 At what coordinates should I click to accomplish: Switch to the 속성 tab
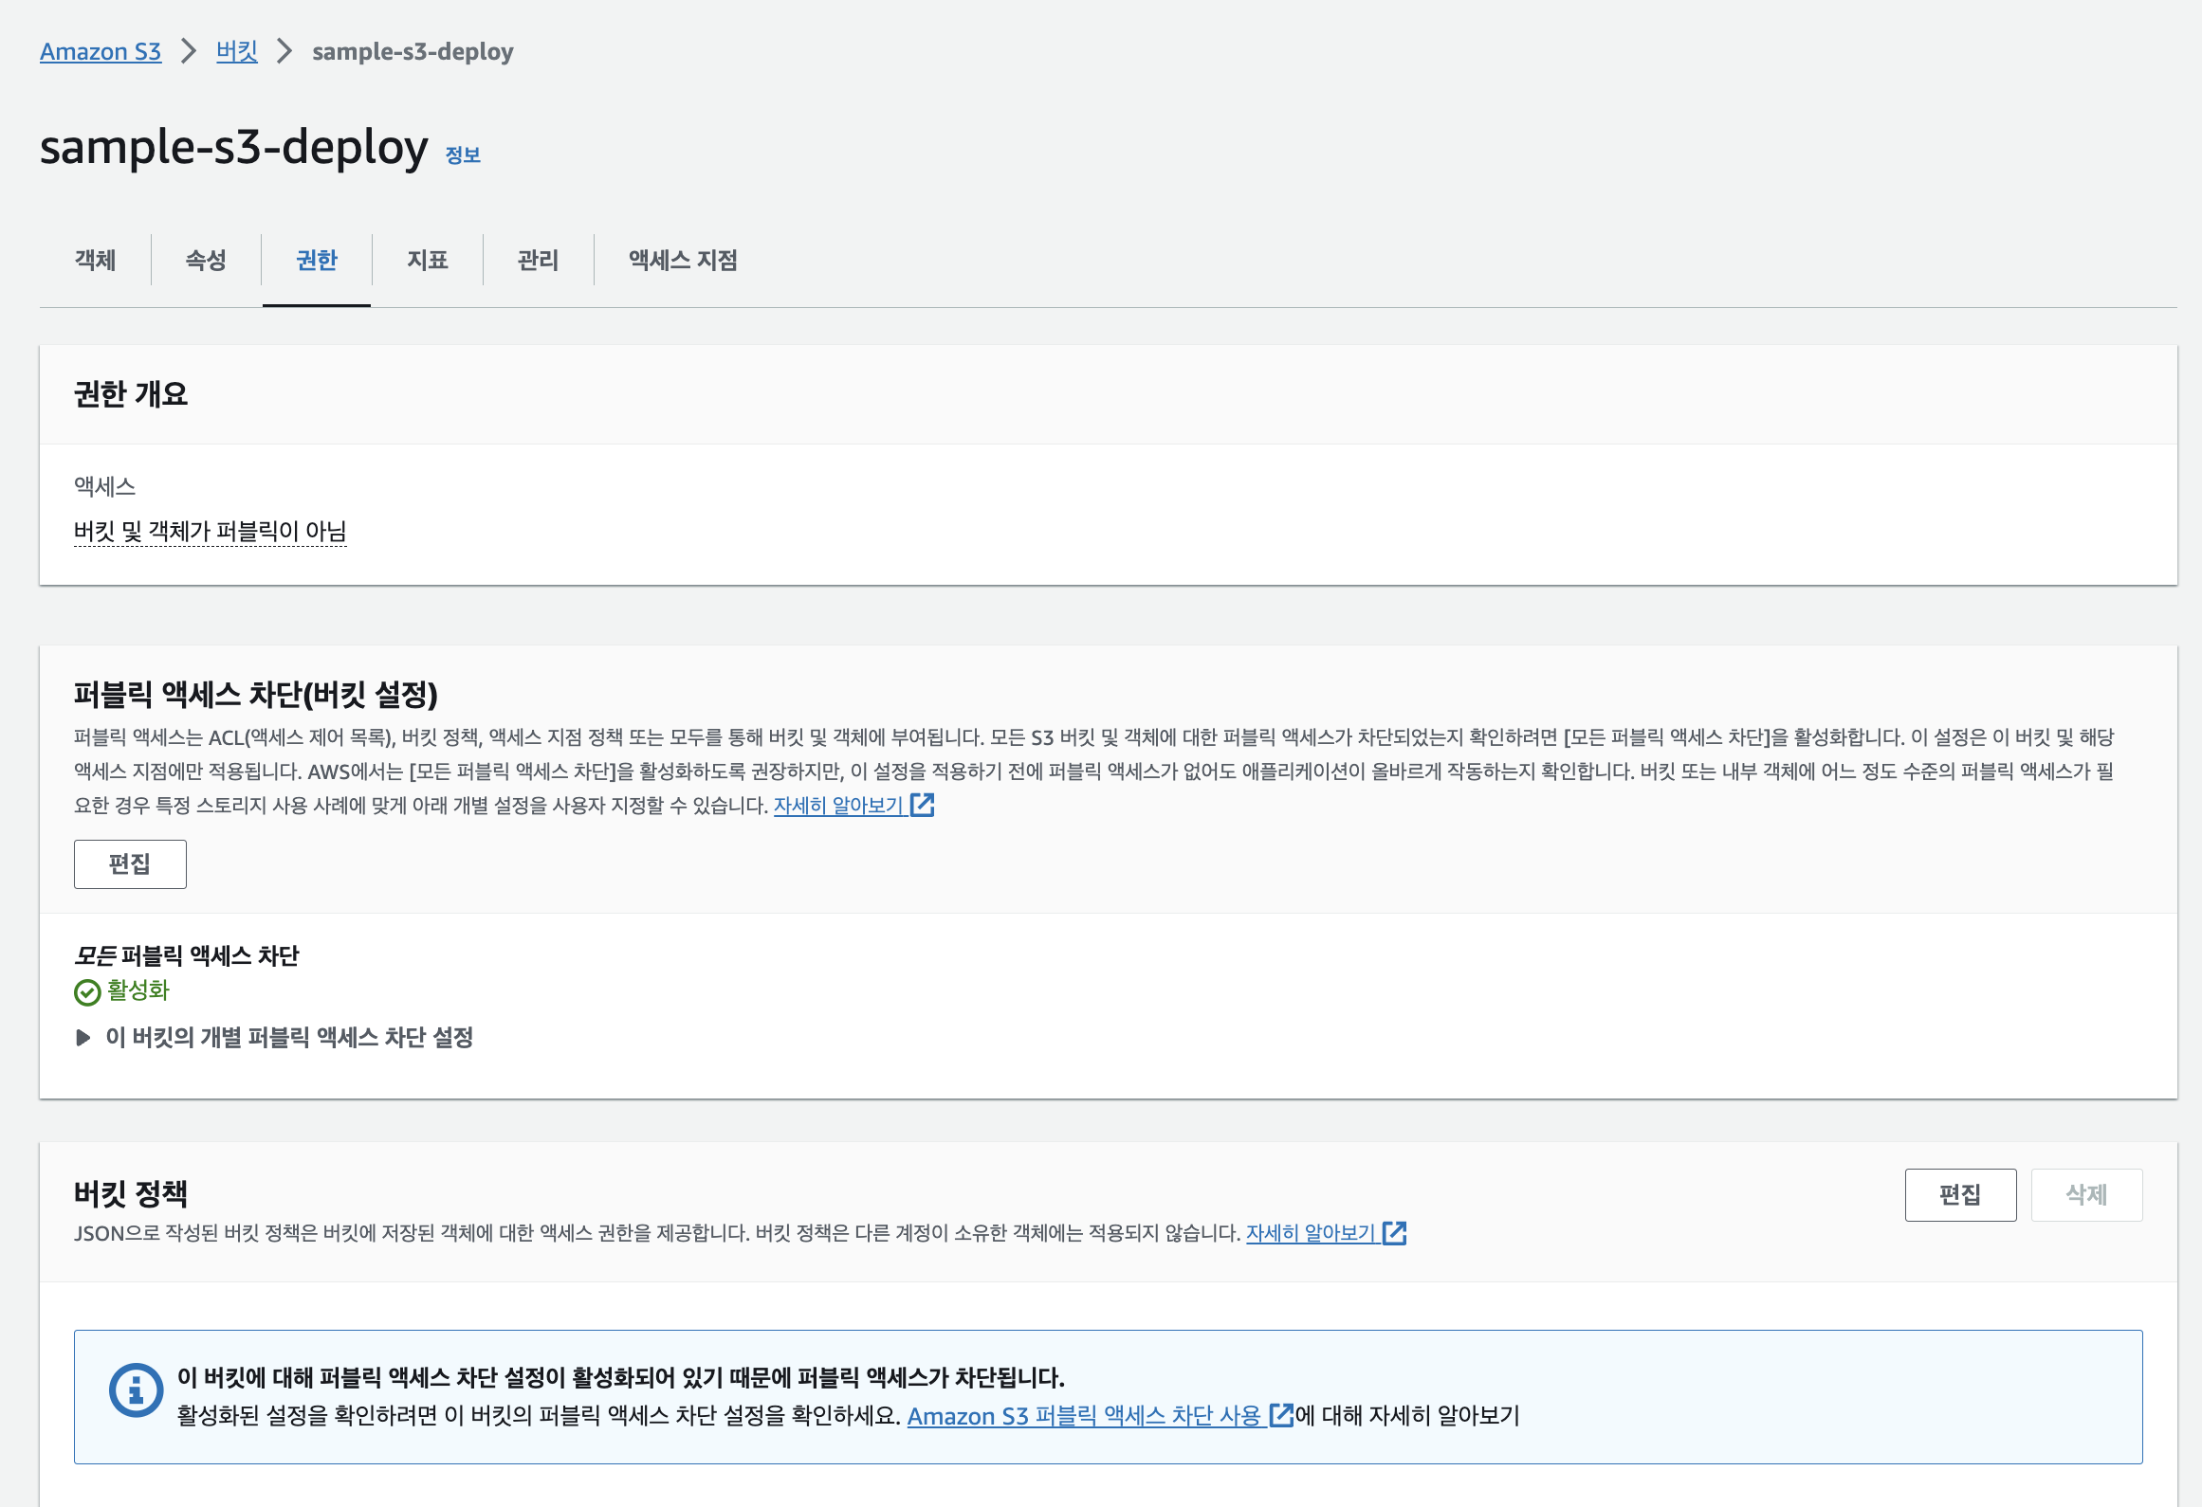point(206,260)
